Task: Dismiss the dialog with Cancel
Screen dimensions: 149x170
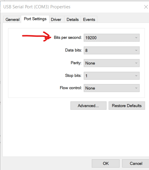Action: (136, 163)
